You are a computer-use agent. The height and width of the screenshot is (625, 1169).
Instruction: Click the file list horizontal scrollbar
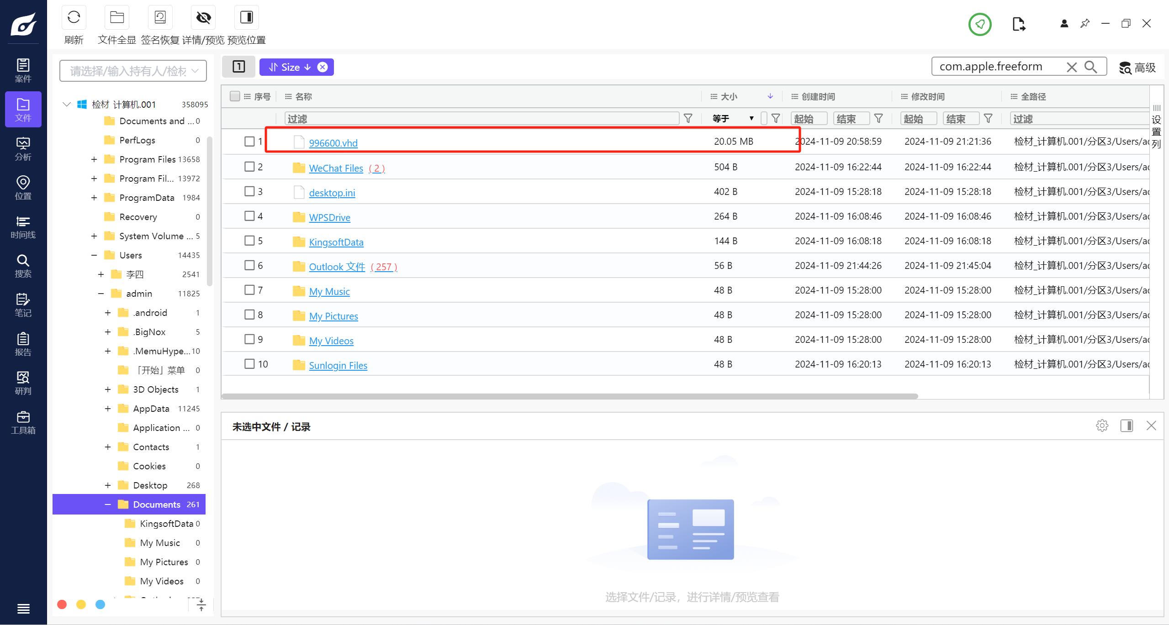[569, 396]
